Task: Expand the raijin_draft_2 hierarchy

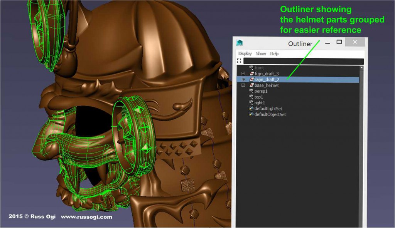Action: click(x=243, y=79)
